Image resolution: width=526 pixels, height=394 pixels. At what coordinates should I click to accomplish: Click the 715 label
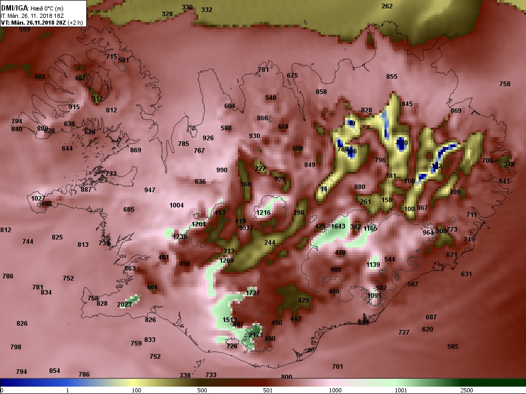112,57
